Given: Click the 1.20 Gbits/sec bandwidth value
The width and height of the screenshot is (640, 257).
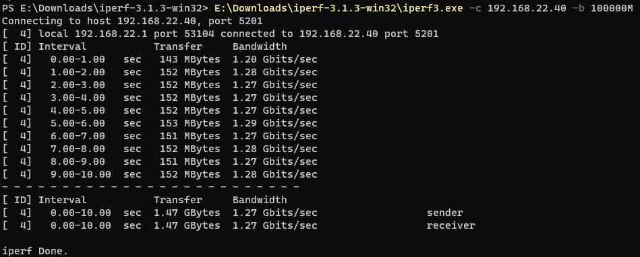Looking at the screenshot, I should [x=274, y=59].
